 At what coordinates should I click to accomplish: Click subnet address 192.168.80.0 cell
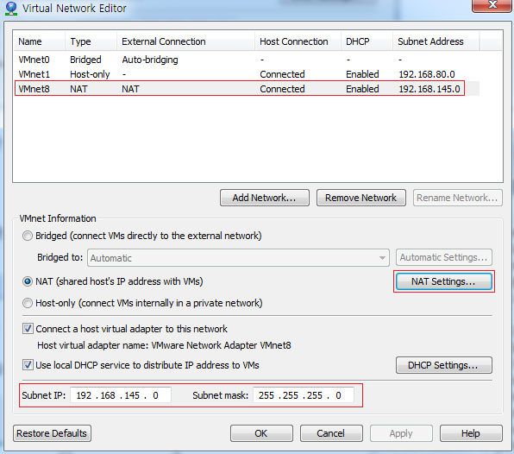427,74
